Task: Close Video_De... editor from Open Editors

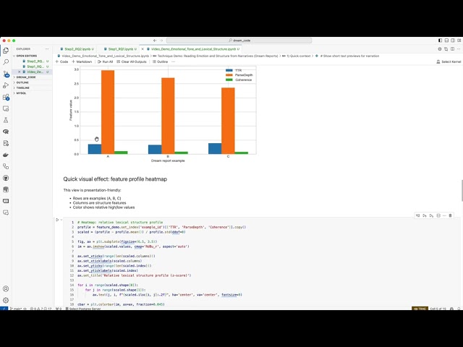Action: click(x=20, y=72)
